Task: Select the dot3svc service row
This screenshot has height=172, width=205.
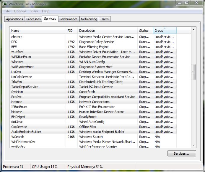Action: [x=93, y=122]
